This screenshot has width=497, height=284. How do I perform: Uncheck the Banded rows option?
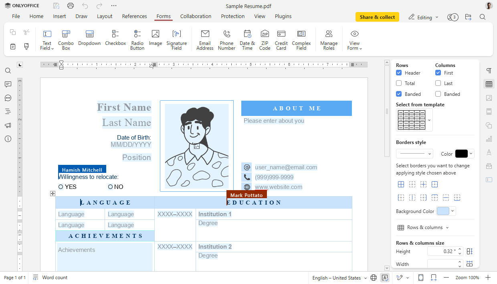(399, 94)
